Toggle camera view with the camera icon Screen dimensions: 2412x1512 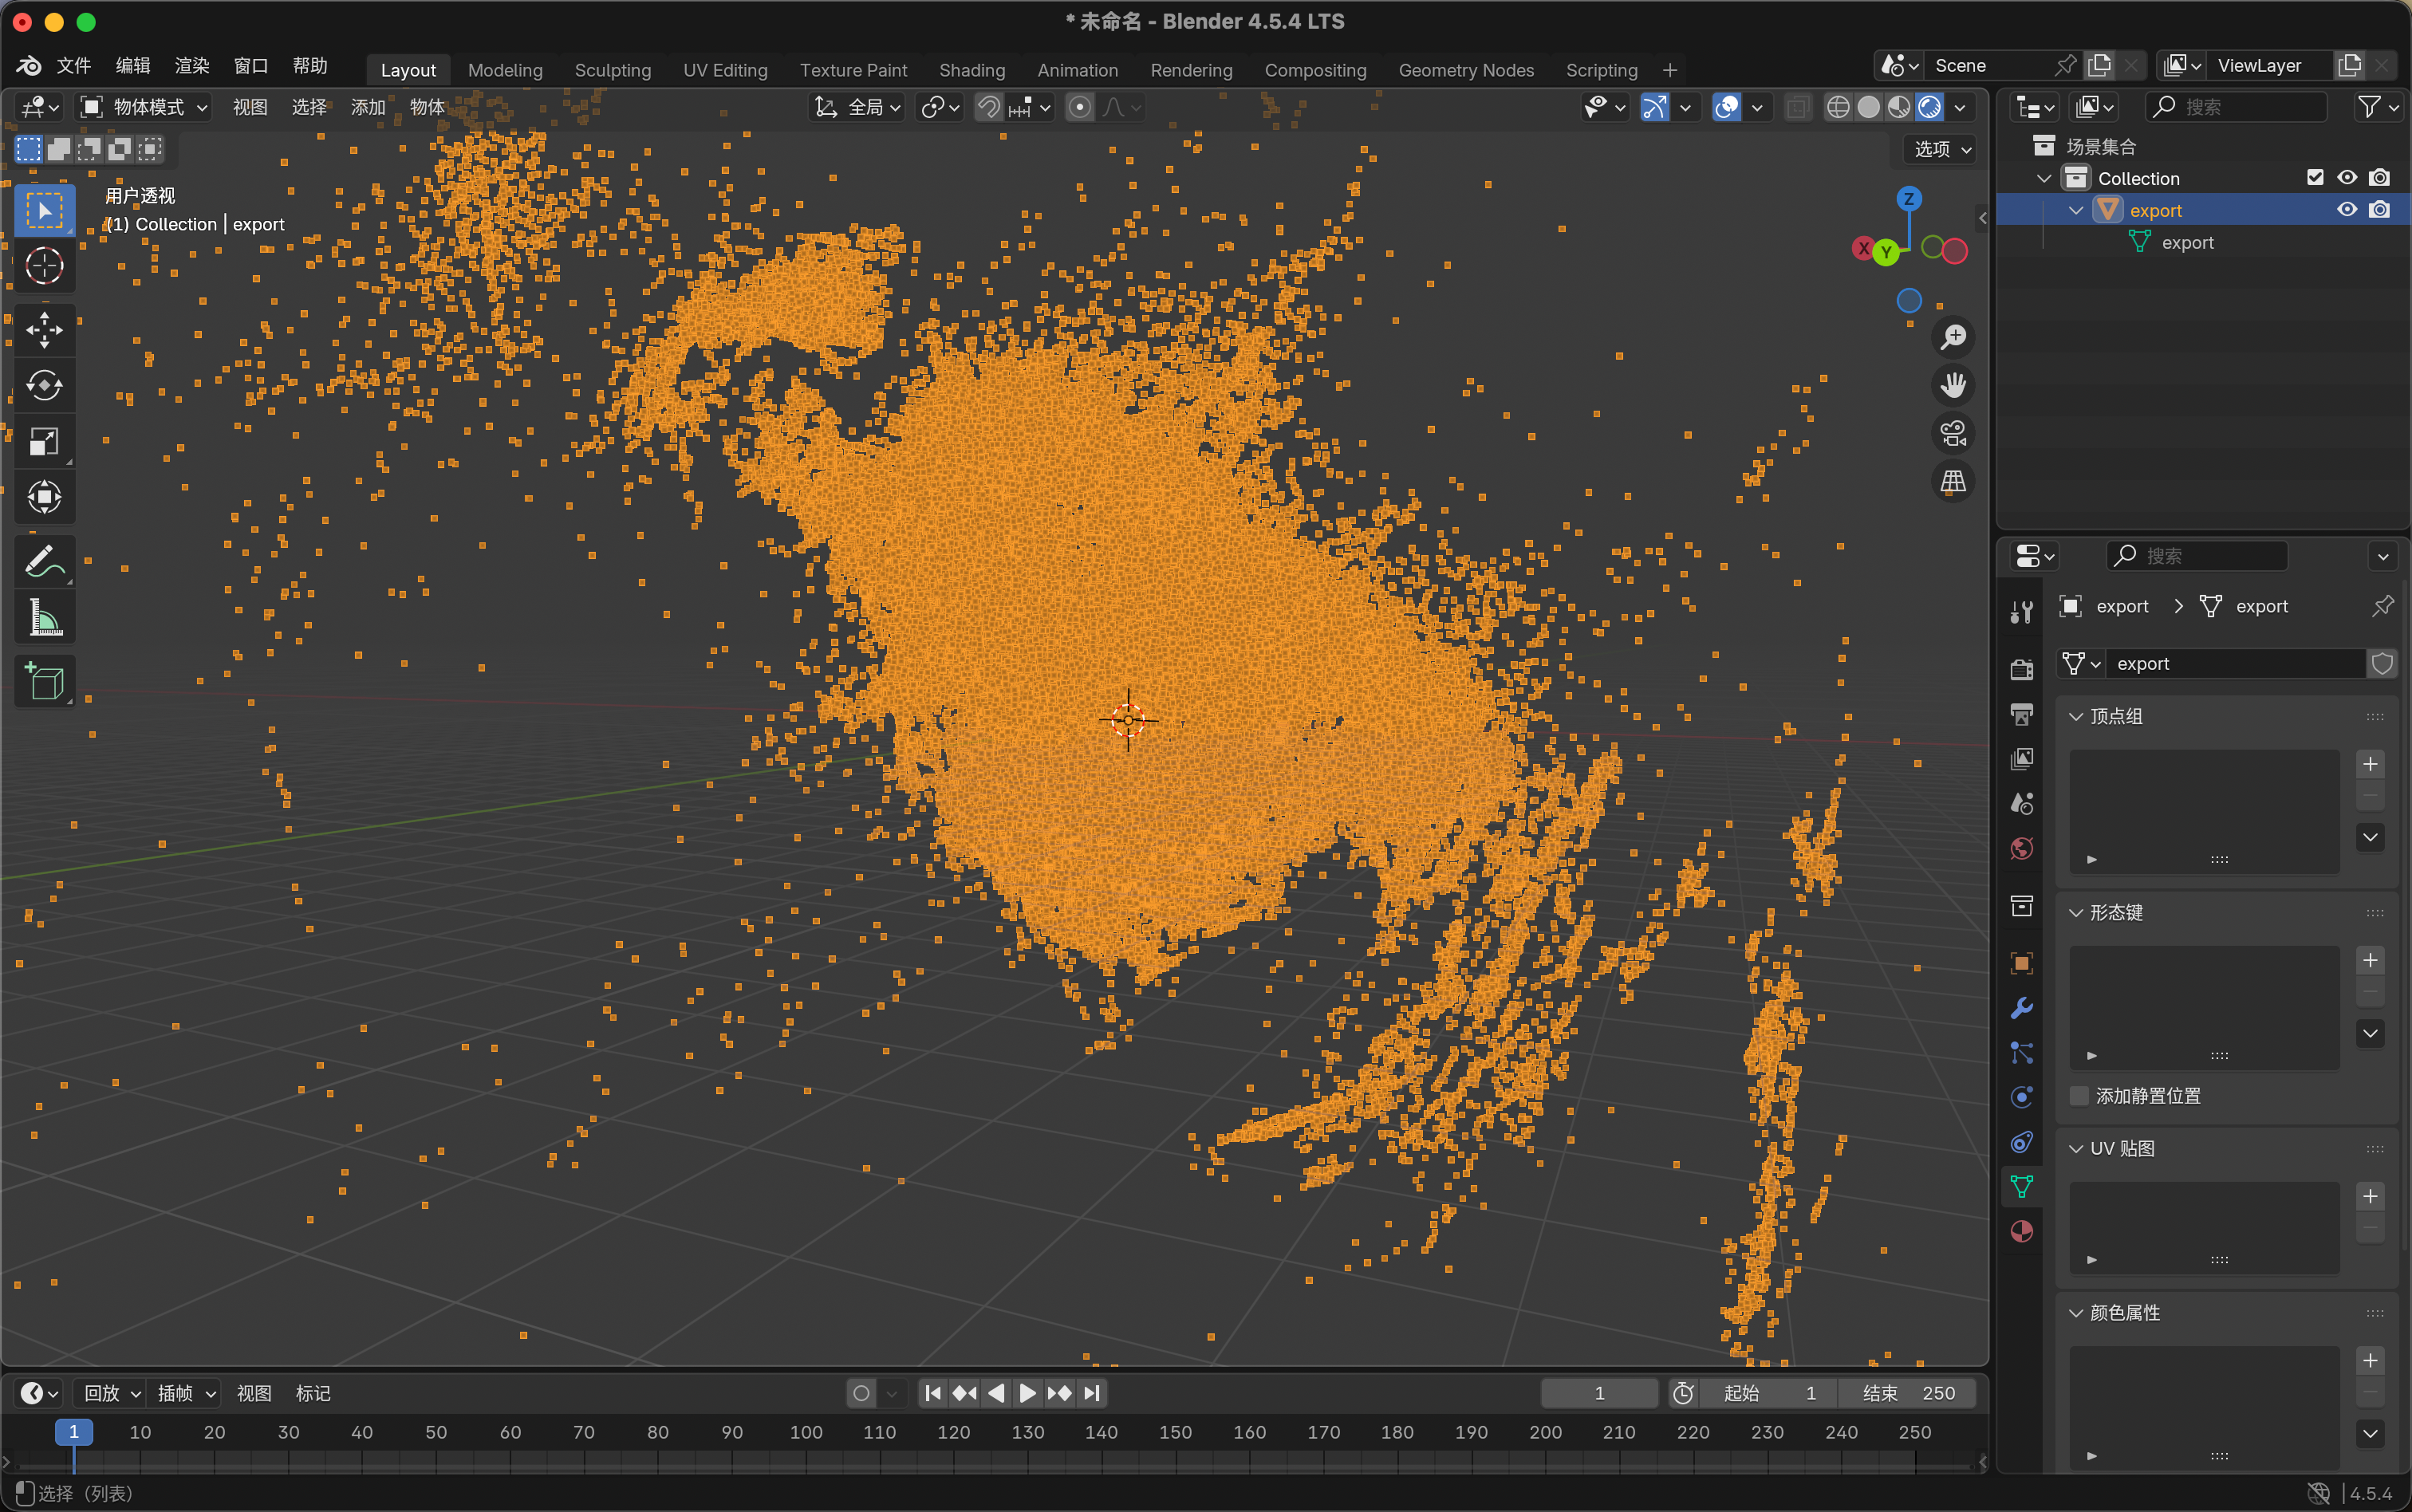tap(1953, 433)
